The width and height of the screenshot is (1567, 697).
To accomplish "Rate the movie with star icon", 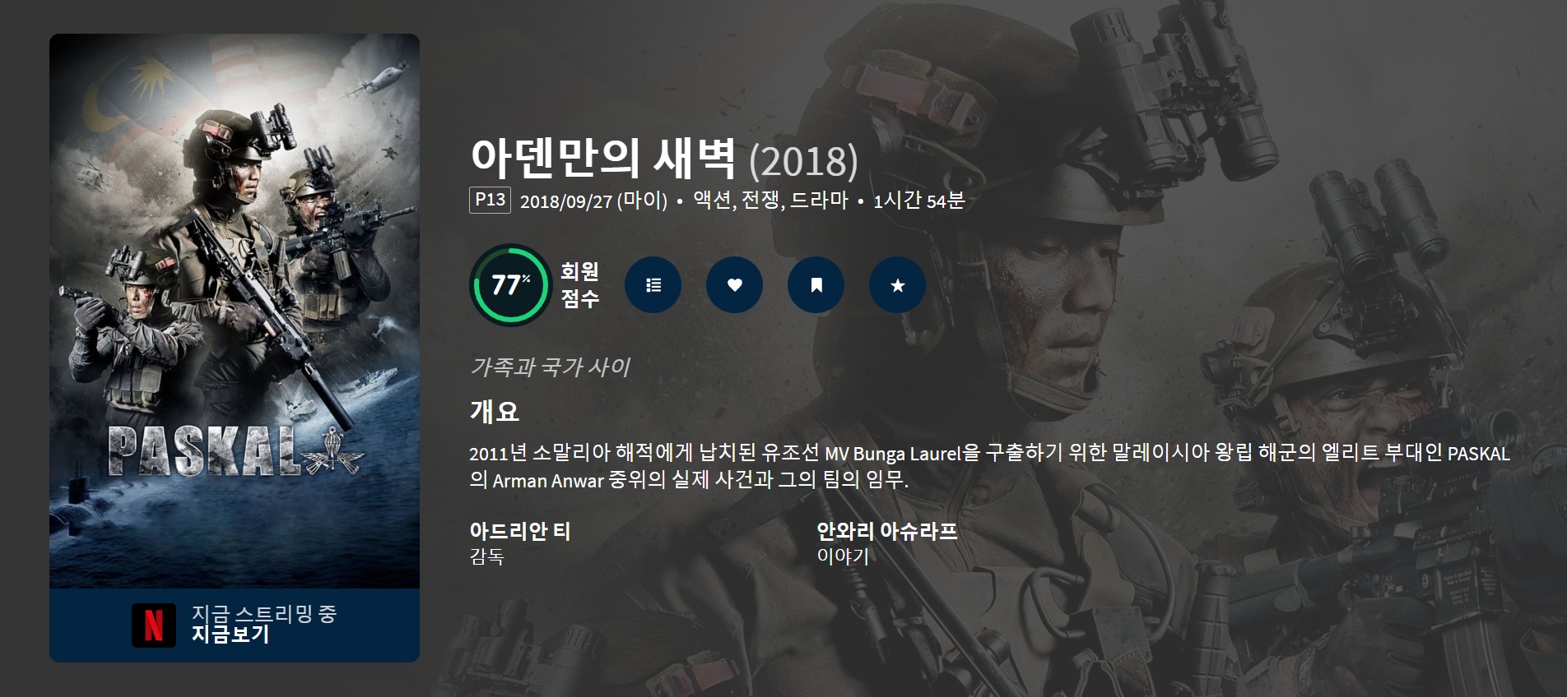I will [x=897, y=285].
